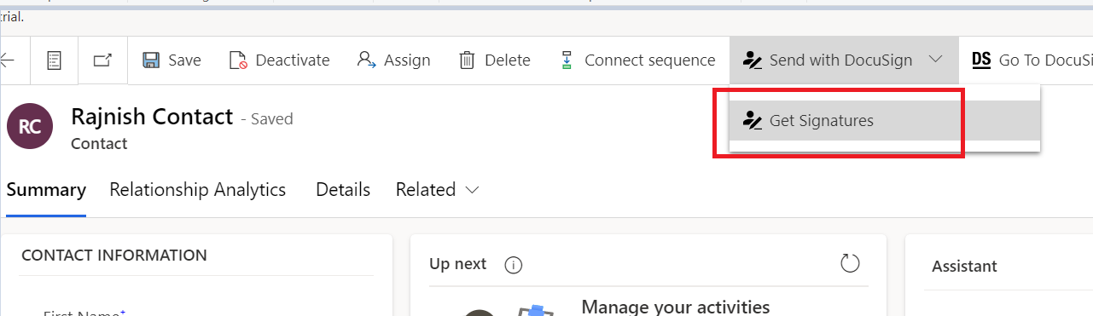This screenshot has width=1093, height=316.
Task: Open the record set form icon
Action: (x=55, y=60)
